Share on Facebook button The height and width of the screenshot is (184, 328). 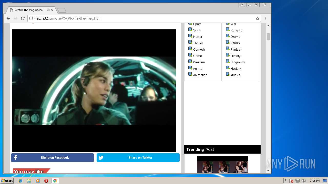click(53, 158)
